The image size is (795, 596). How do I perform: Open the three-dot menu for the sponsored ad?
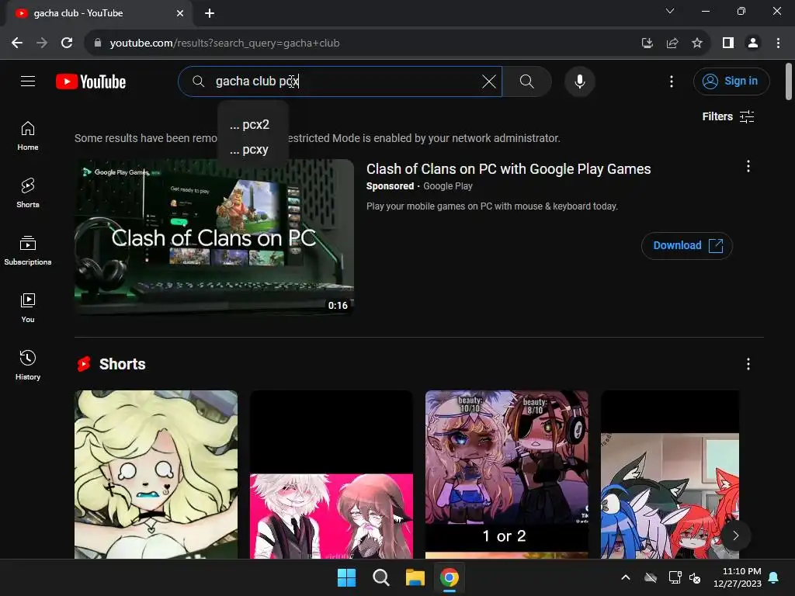(748, 166)
